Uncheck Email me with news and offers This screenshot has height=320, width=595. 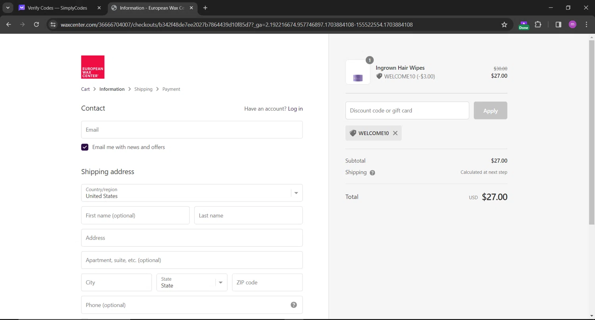[85, 147]
